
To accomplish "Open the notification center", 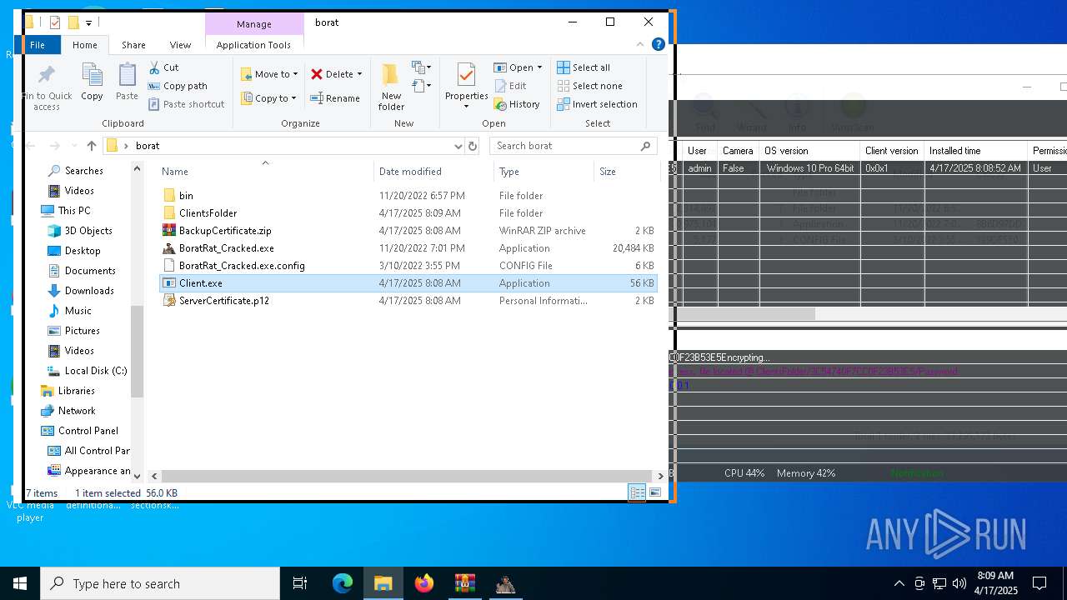I will click(x=1039, y=583).
